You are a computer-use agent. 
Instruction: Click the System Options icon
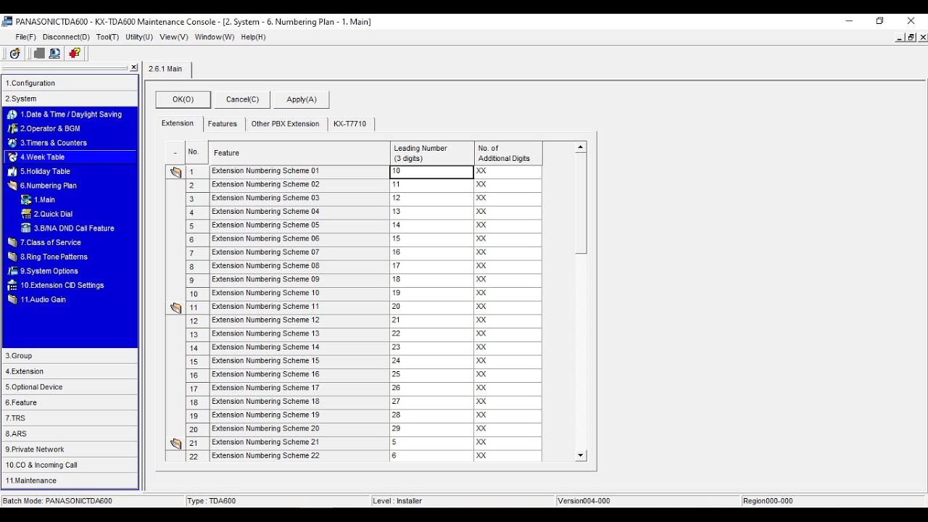click(12, 271)
